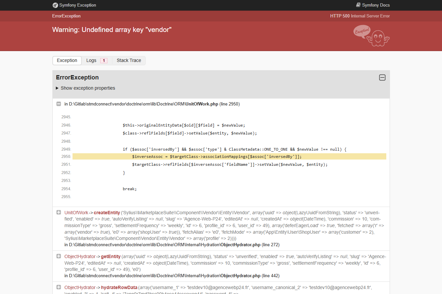Expand the createEntity trace entry

[x=59, y=213]
